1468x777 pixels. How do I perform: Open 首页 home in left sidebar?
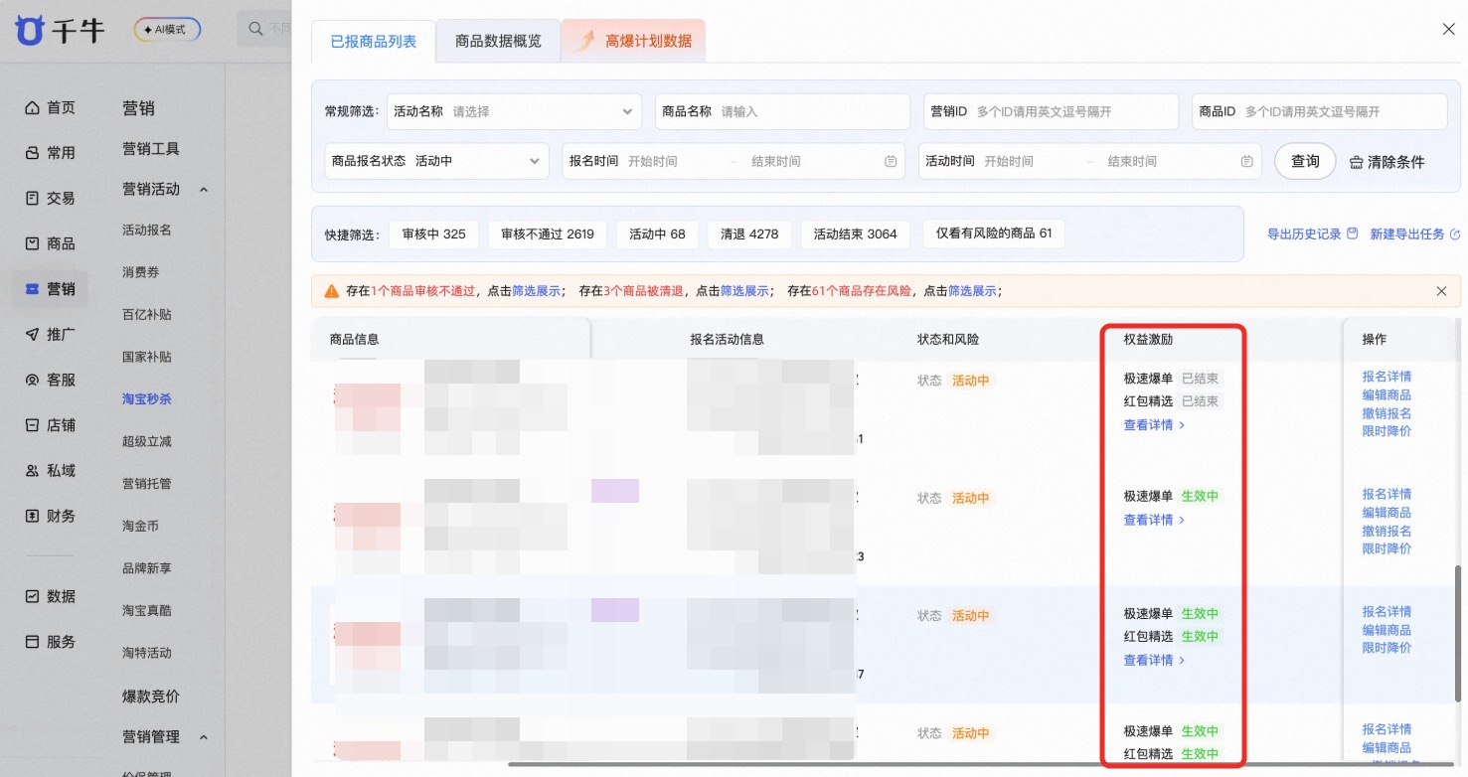click(x=50, y=107)
